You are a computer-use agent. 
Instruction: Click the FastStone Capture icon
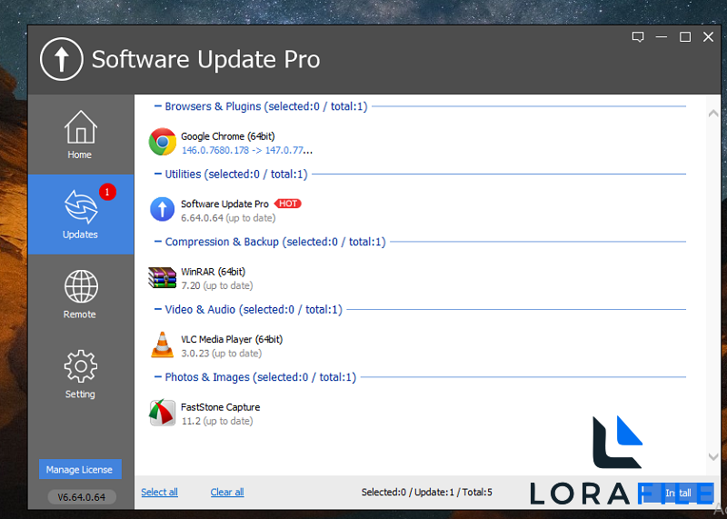click(163, 413)
